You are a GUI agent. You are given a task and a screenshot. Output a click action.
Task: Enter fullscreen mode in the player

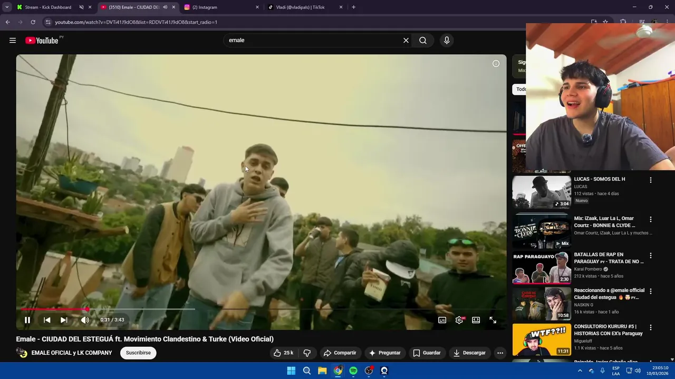(x=493, y=320)
